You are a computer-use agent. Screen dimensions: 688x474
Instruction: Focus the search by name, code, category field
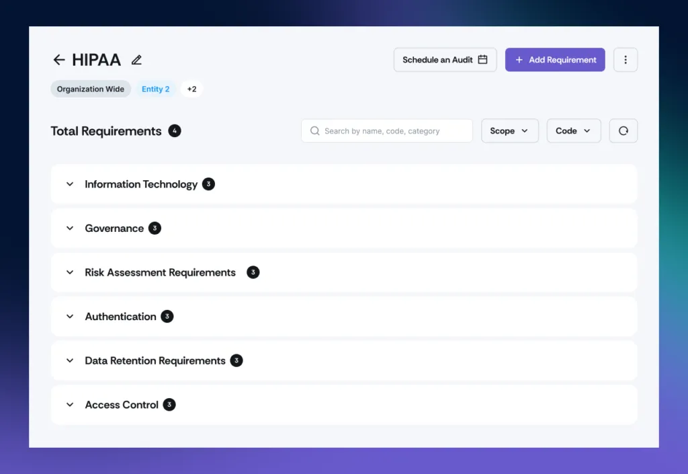coord(386,131)
